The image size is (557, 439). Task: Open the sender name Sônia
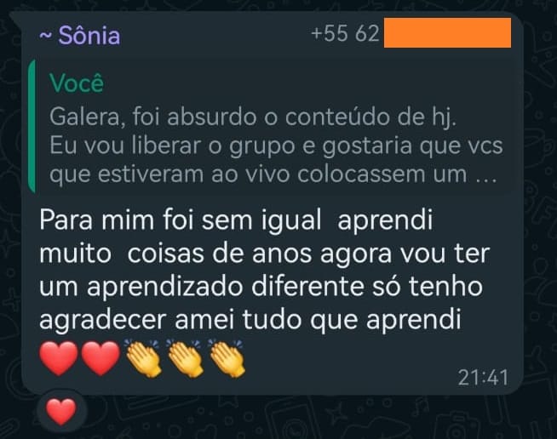[89, 36]
